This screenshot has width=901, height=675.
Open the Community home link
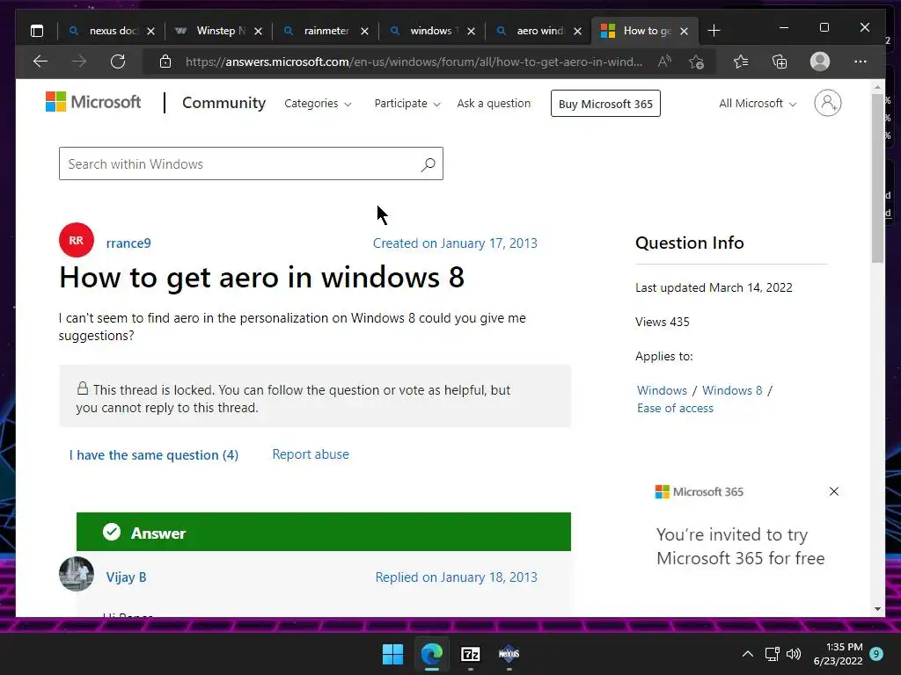point(224,103)
